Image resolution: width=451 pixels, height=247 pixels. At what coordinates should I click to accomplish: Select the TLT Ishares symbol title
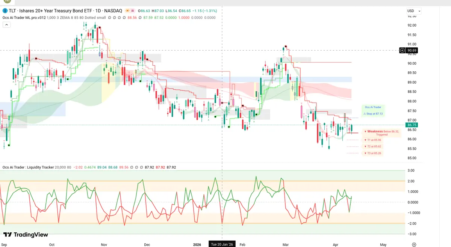click(65, 11)
